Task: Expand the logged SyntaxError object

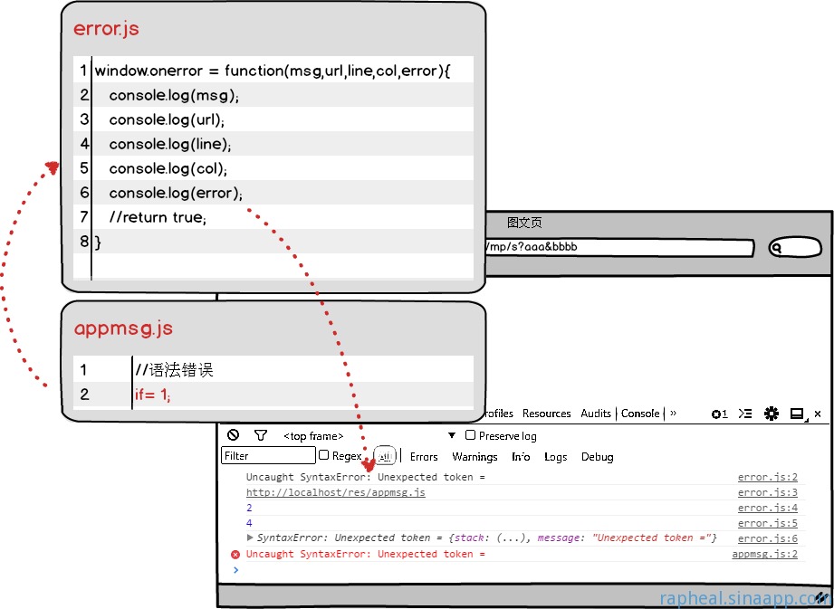Action: [x=250, y=538]
